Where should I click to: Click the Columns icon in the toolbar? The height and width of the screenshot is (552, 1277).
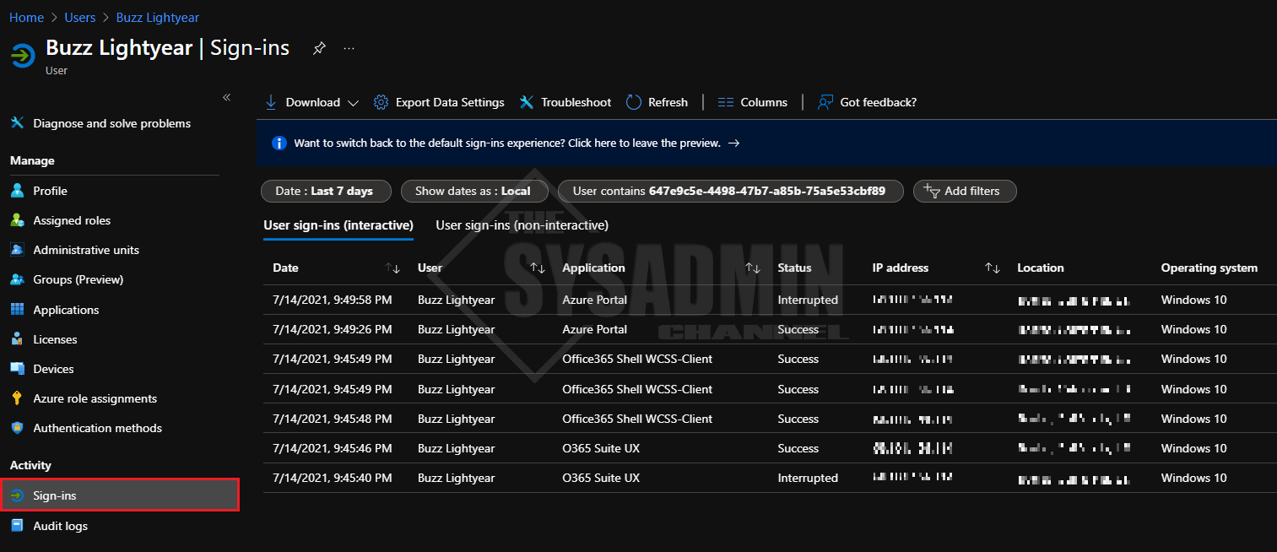[x=726, y=102]
